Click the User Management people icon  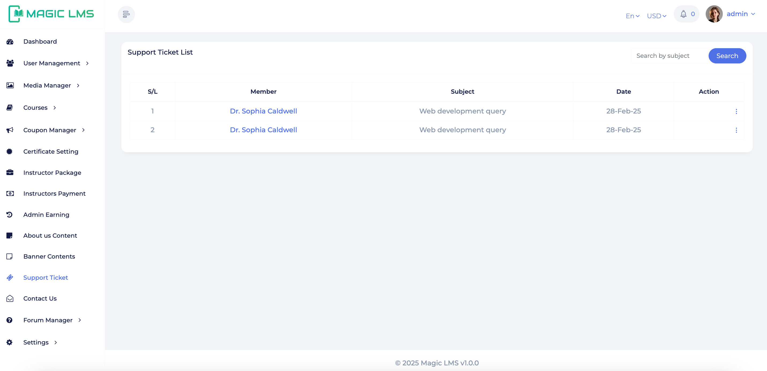coord(10,63)
